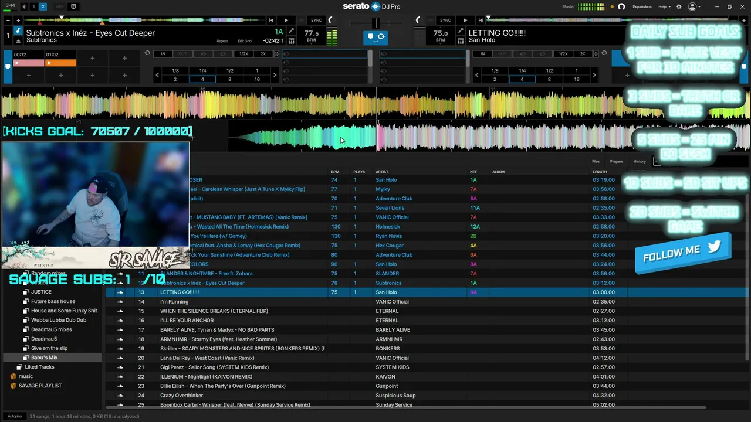Screen dimensions: 751x422
Task: Trigger the orange 01:02 cue point
Action: (61, 62)
